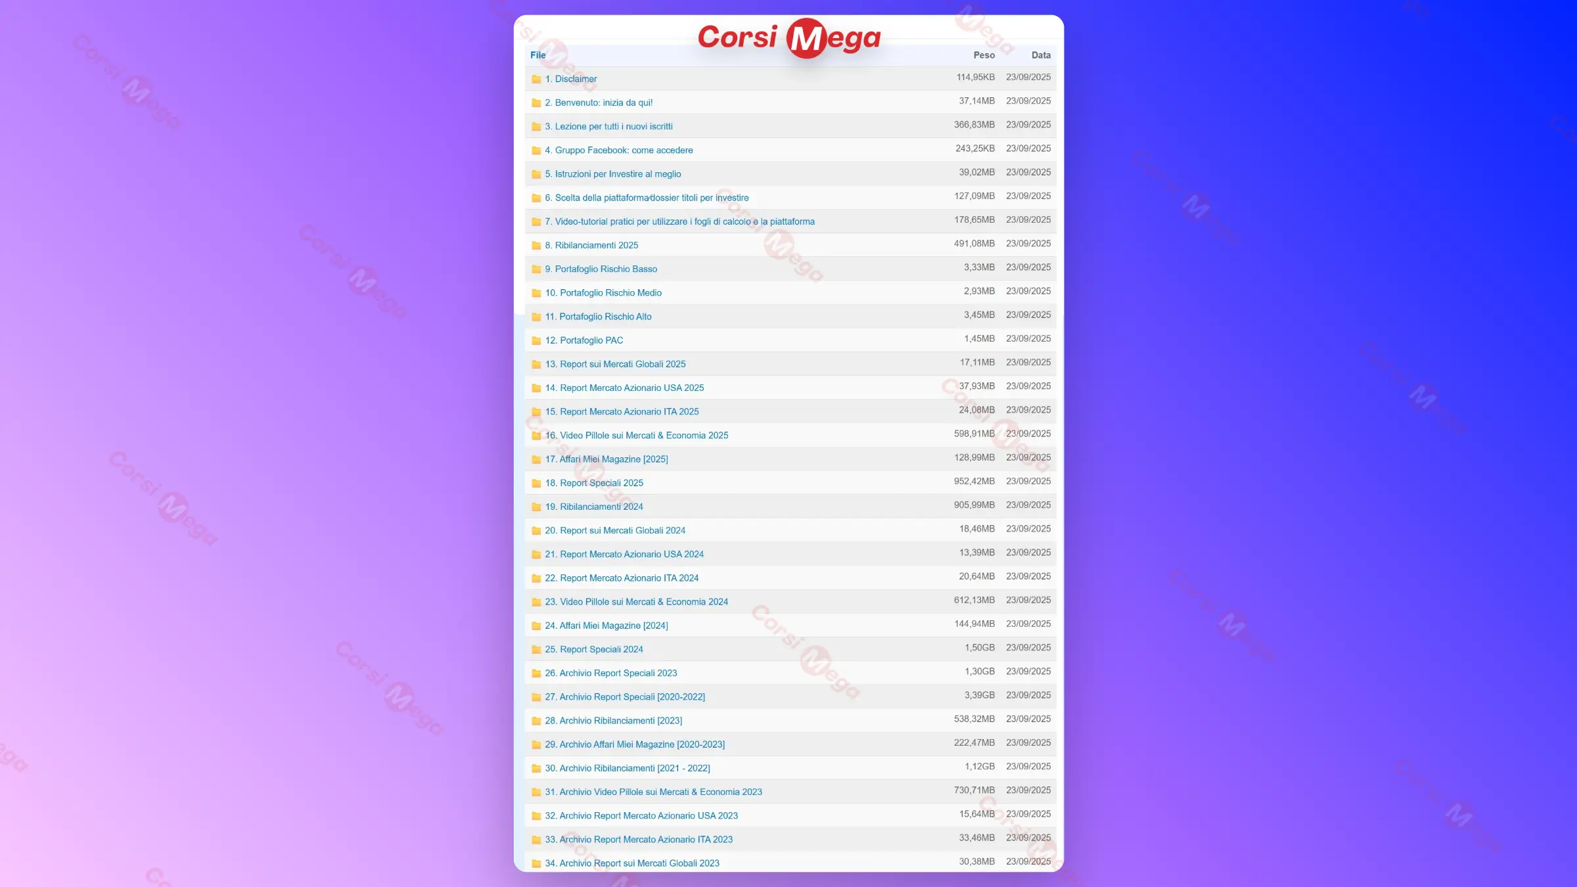
Task: Click folder icon beside 12. Portafoglio PAC
Action: tap(536, 341)
